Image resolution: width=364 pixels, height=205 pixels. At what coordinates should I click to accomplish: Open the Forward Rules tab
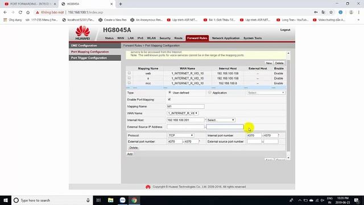coord(197,38)
